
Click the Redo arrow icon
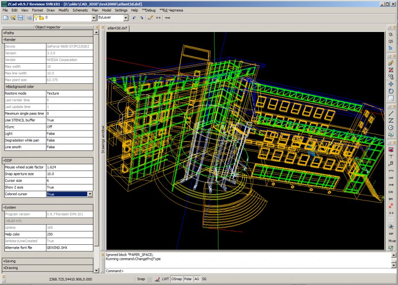coord(142,18)
